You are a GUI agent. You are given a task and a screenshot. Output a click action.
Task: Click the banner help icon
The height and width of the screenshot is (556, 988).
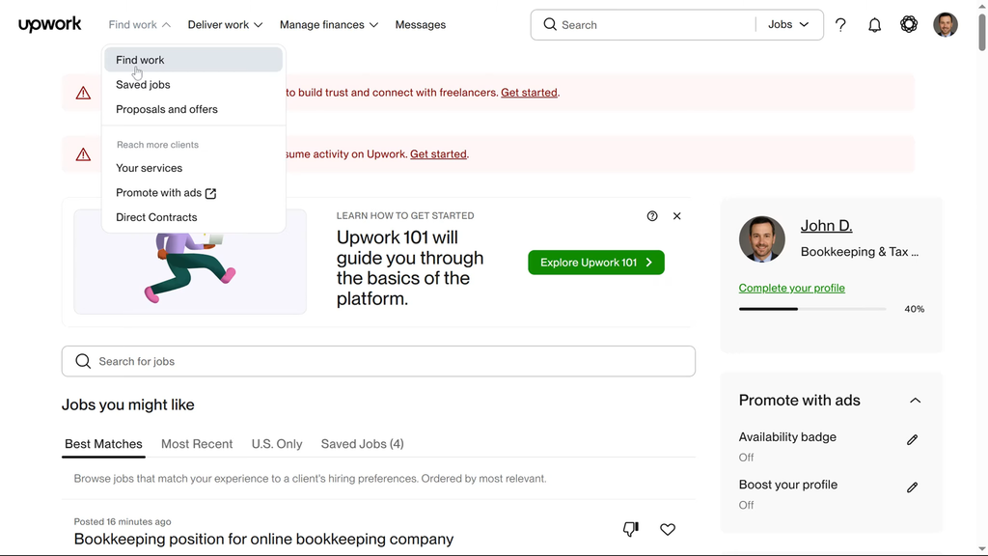coord(652,216)
